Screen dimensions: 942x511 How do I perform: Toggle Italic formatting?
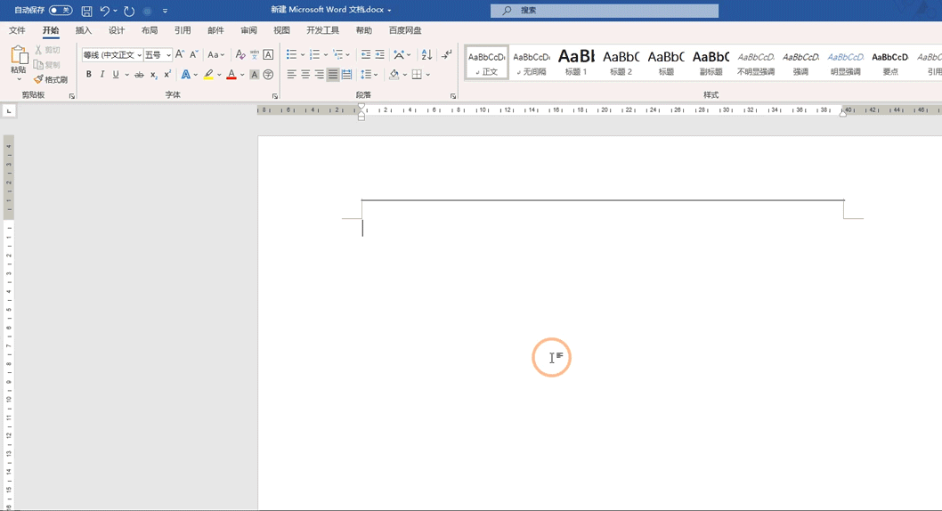coord(102,75)
